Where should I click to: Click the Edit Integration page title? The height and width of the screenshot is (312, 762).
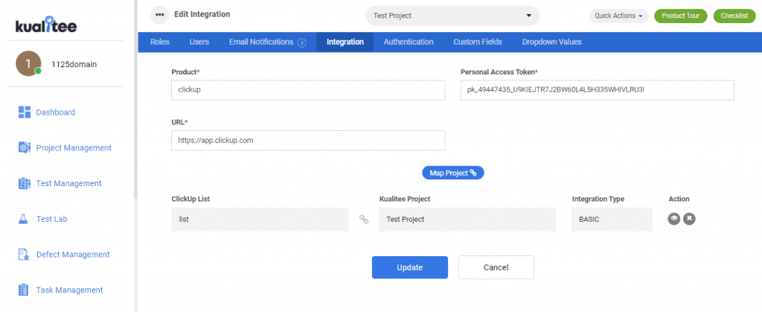tap(202, 15)
